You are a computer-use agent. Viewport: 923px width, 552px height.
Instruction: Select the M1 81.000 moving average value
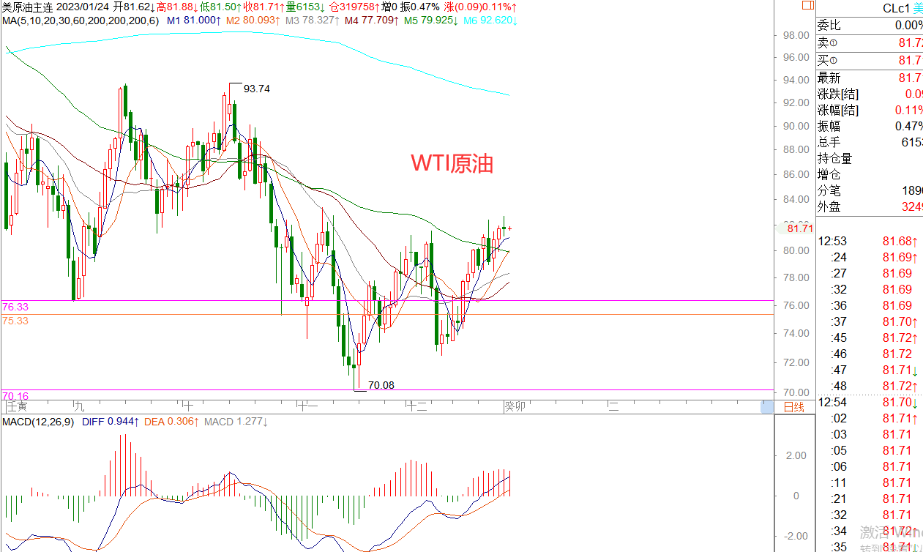194,20
